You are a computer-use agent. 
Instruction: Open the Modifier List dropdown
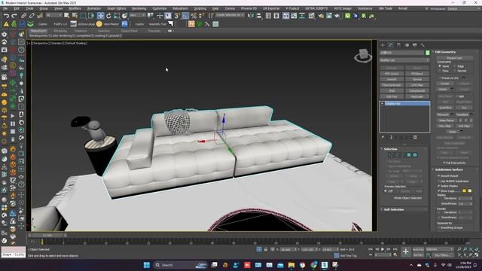tap(404, 60)
